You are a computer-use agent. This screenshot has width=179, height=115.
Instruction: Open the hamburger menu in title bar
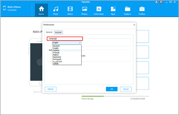[x=161, y=2]
